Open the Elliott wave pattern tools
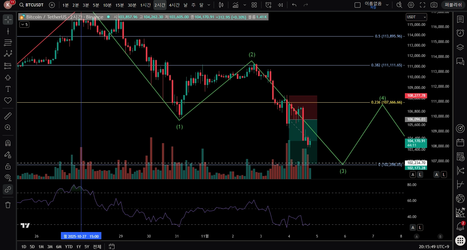467x250 pixels. pos(8,54)
